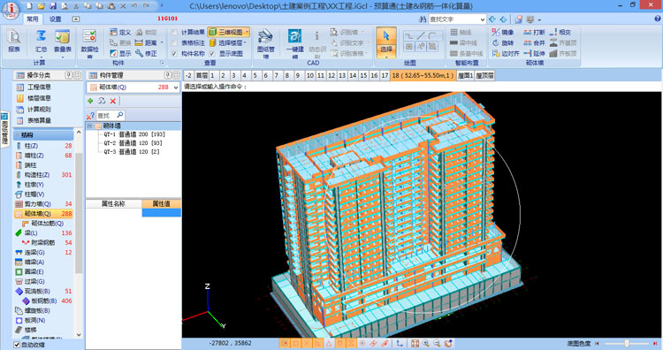This screenshot has width=663, height=350.
Task: Select component QT-3 普通墙 120 [2]
Action: coord(132,152)
